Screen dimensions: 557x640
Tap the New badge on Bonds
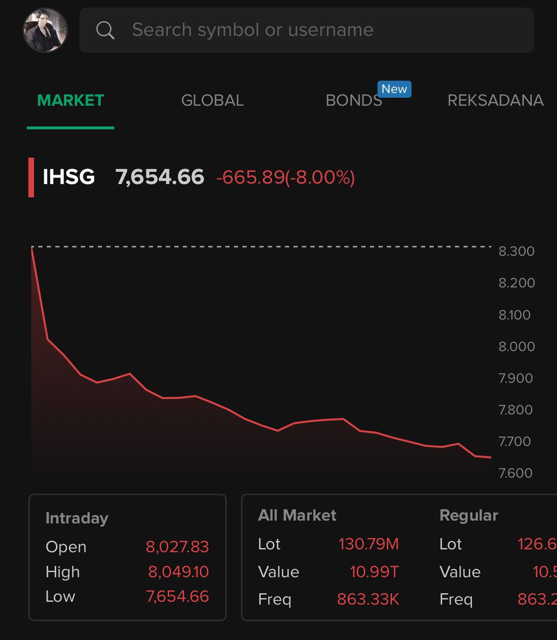395,89
